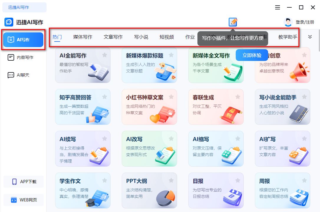
Task: Star the PPT大纲 card
Action: pos(171,180)
